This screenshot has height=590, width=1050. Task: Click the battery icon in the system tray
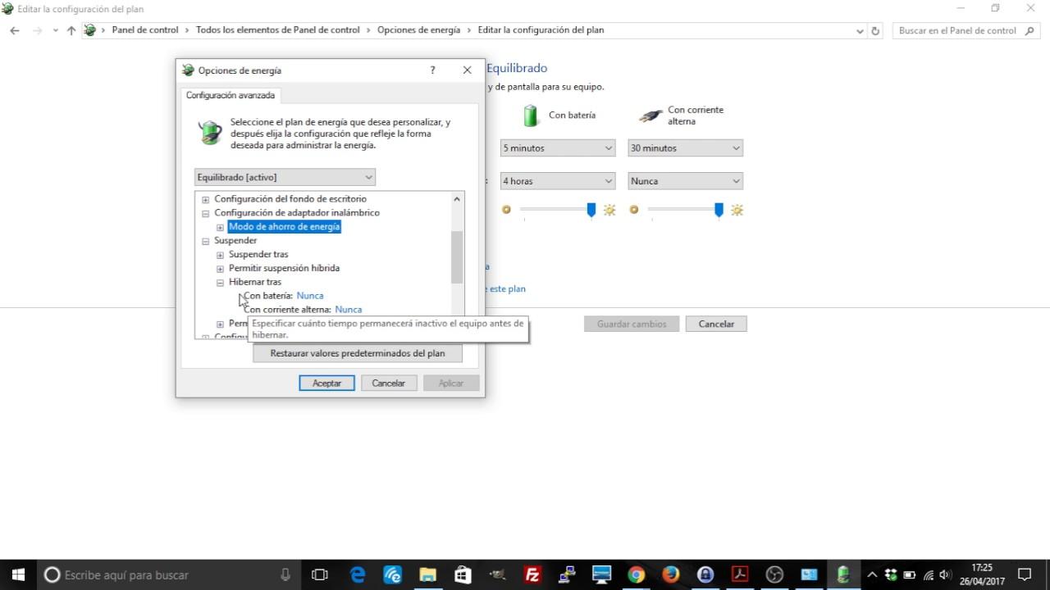point(909,574)
